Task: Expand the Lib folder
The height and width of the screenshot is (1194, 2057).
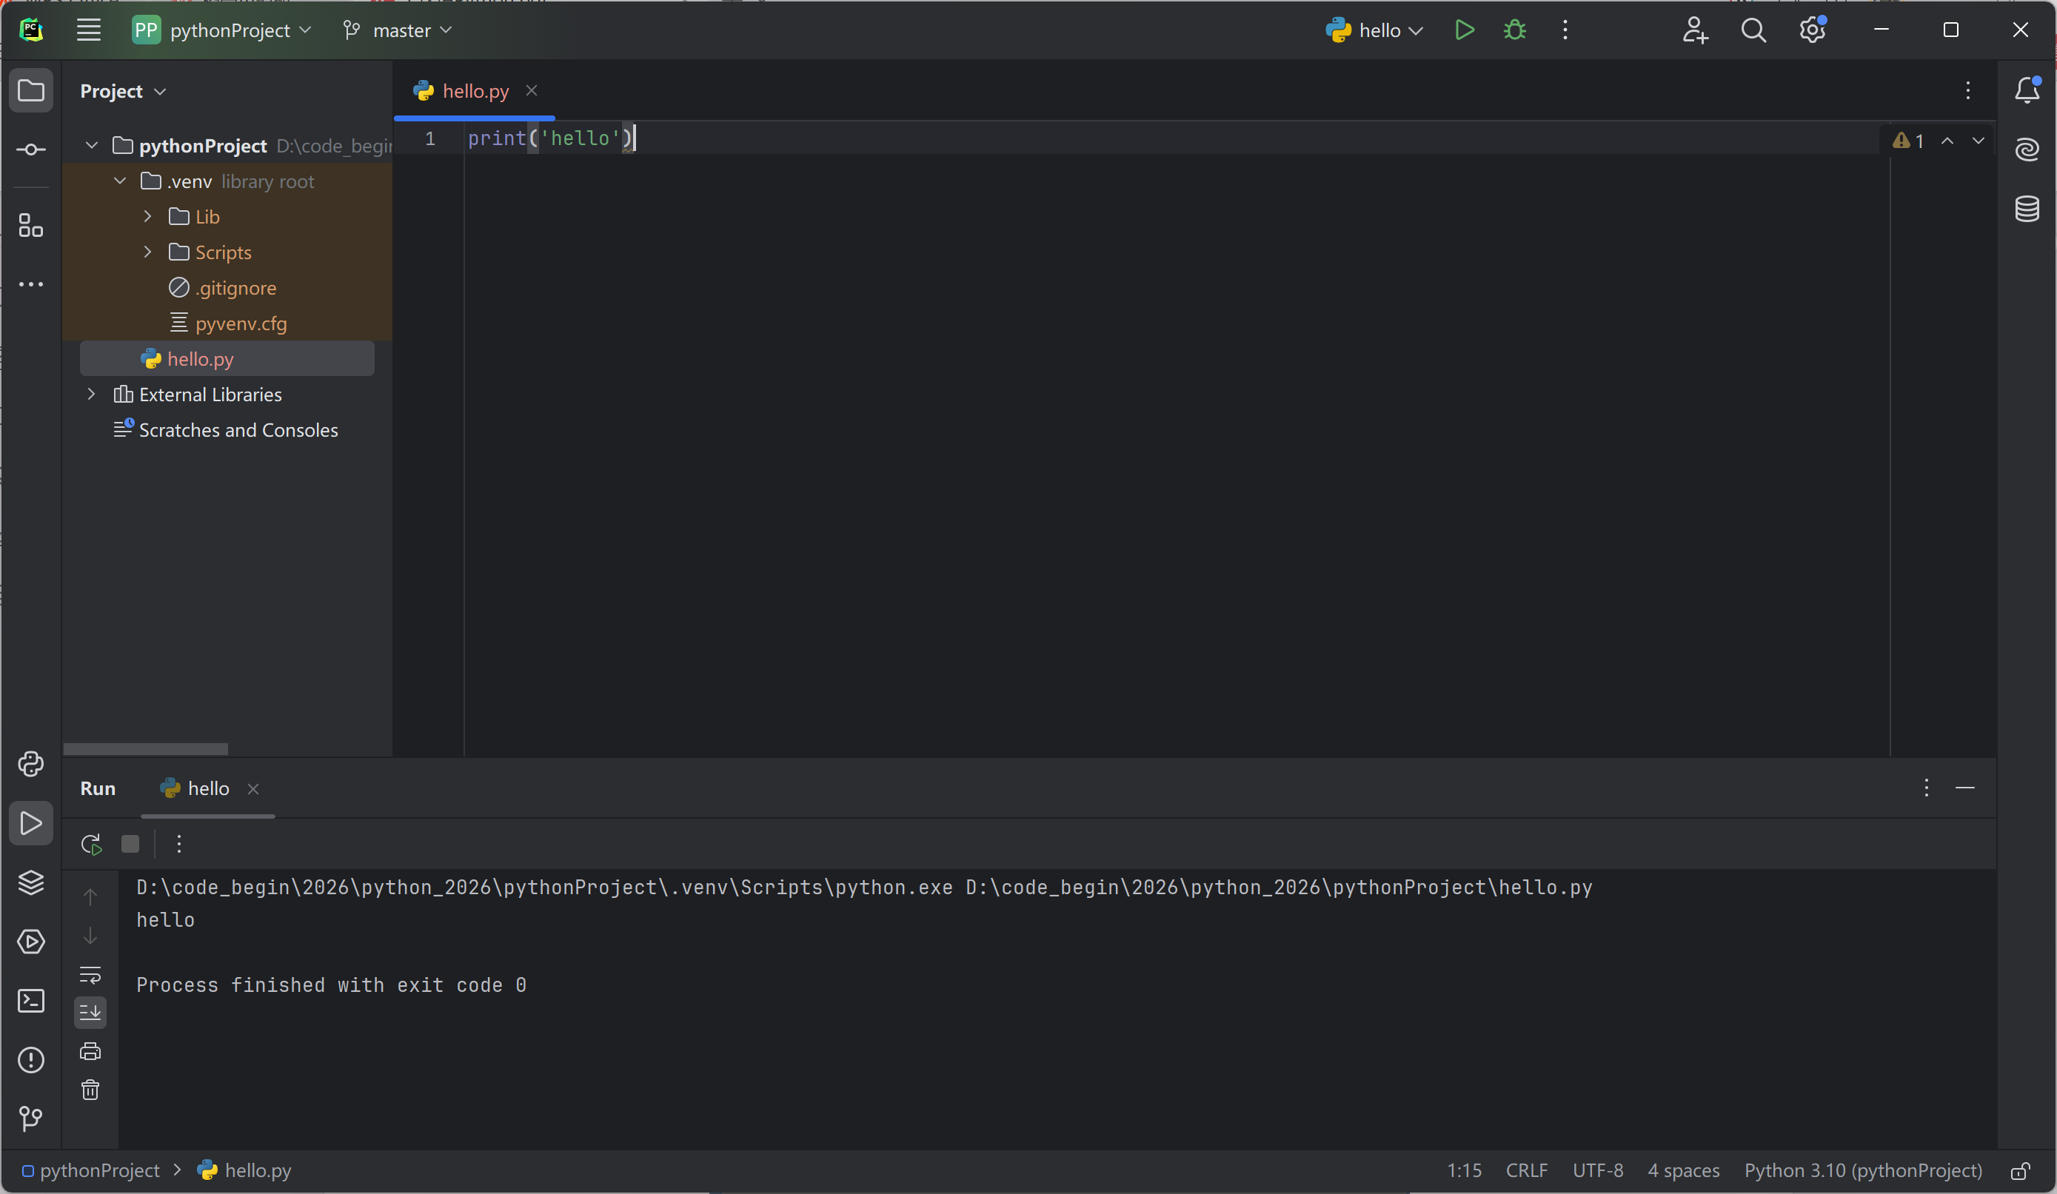Action: click(x=148, y=216)
